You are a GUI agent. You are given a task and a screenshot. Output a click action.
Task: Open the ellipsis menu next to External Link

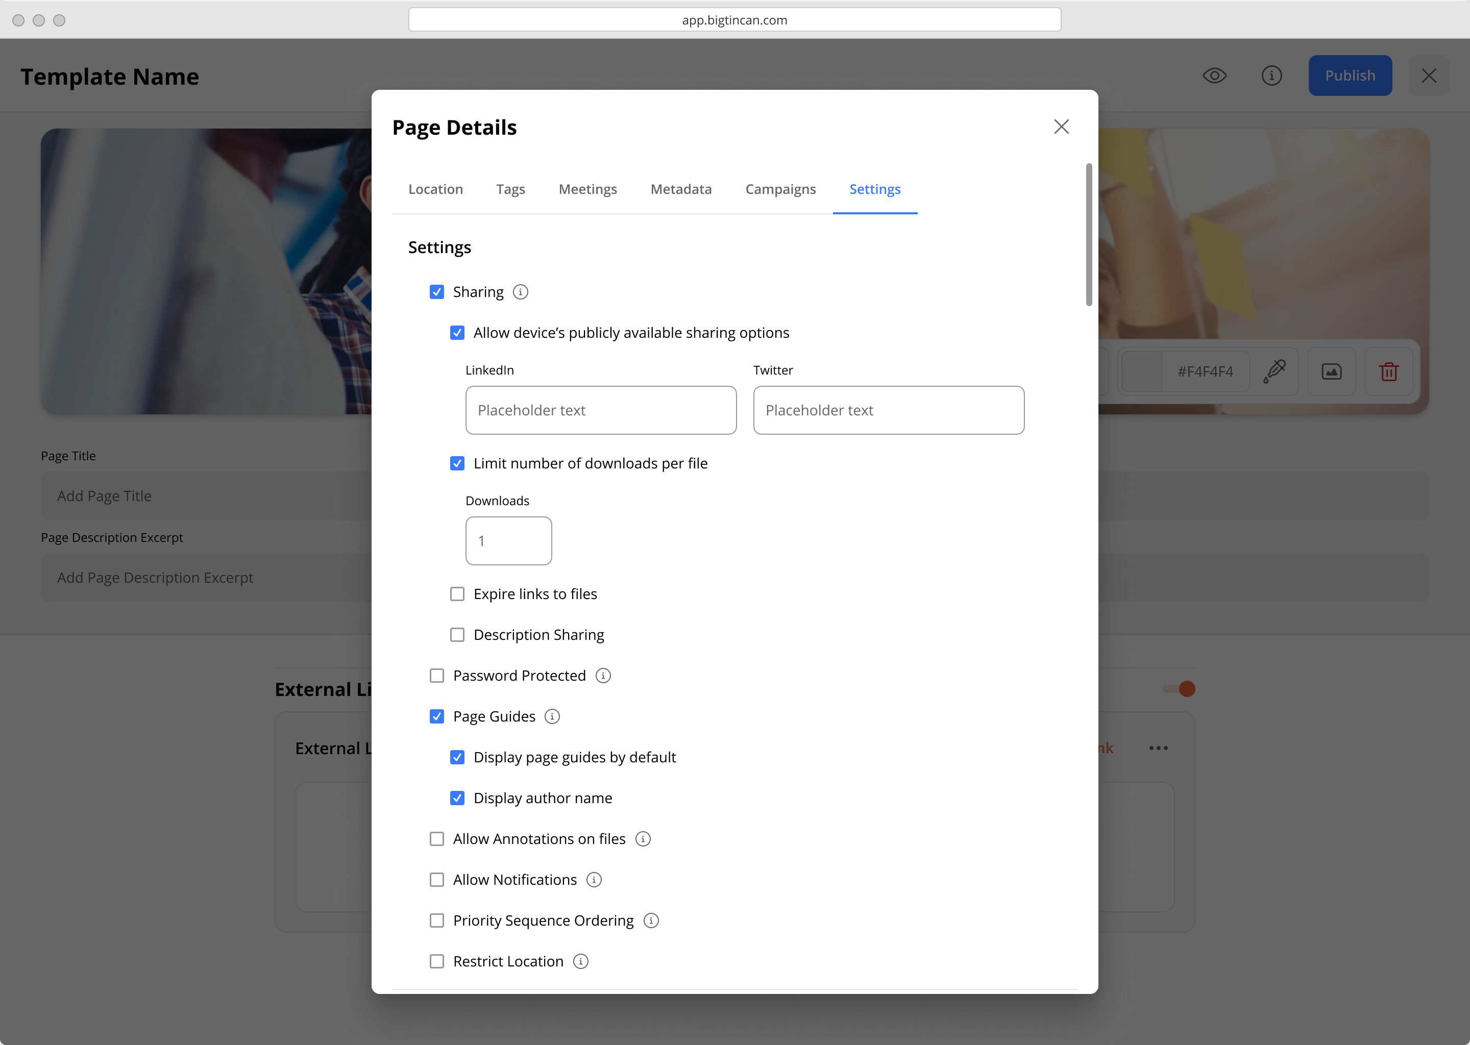coord(1158,748)
